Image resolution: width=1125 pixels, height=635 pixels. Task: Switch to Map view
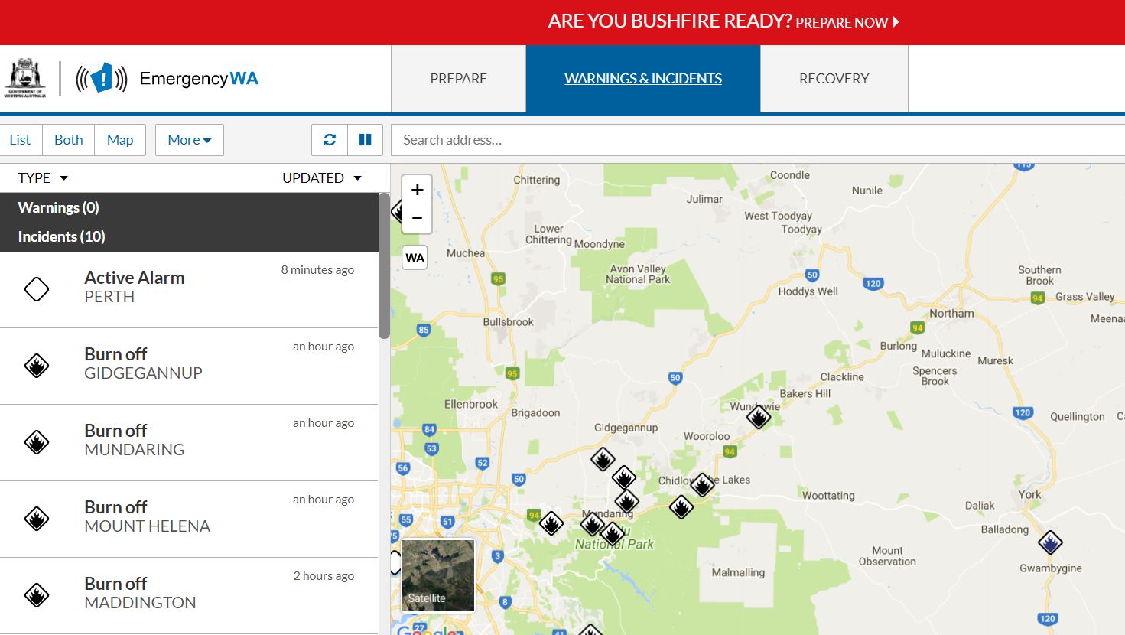(120, 140)
